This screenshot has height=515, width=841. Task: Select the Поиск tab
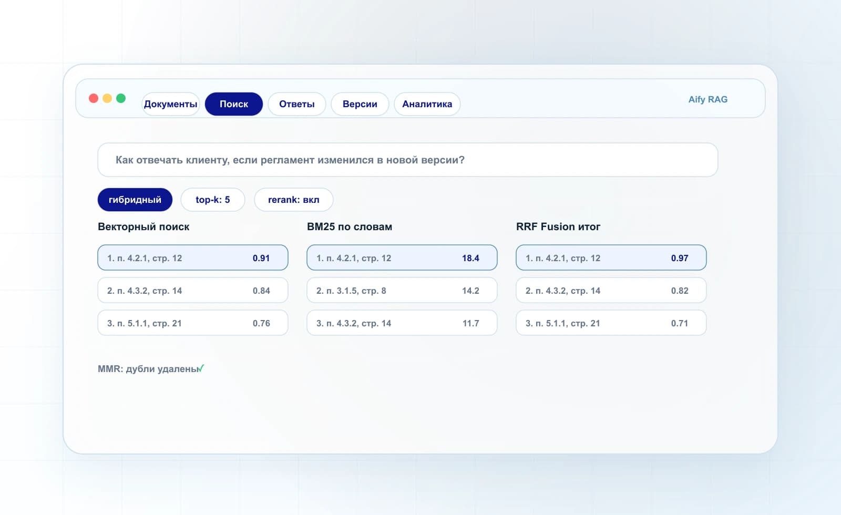234,104
